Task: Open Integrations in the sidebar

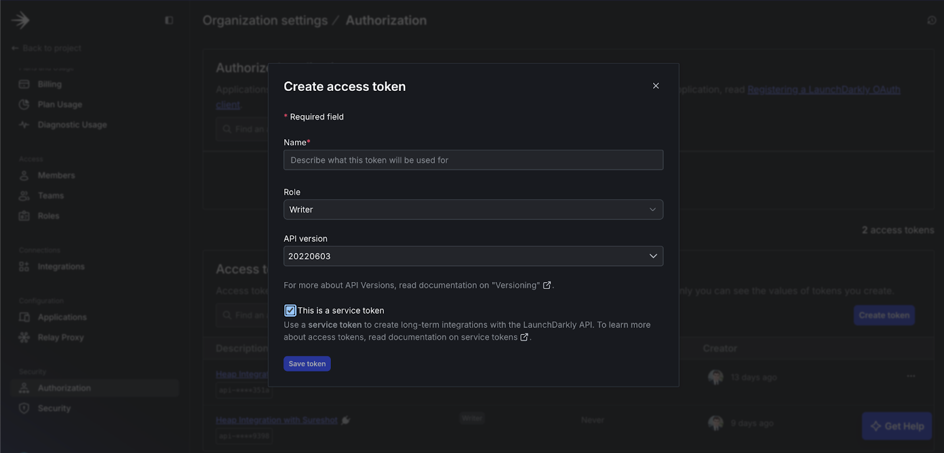Action: tap(61, 267)
